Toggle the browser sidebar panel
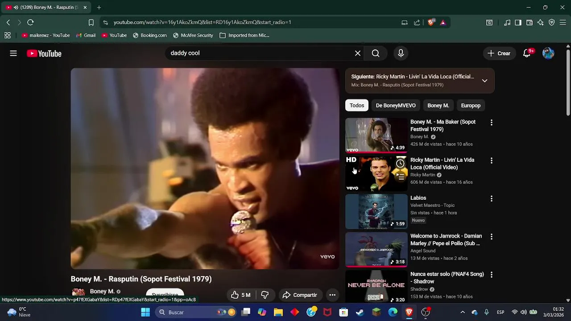Image resolution: width=571 pixels, height=321 pixels. (518, 22)
